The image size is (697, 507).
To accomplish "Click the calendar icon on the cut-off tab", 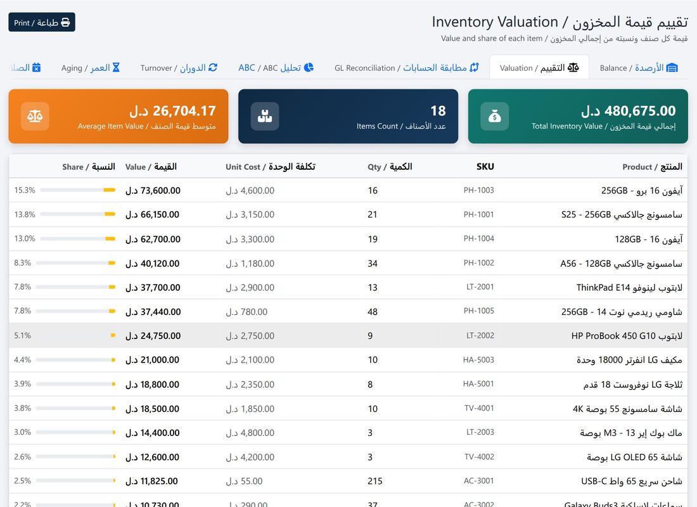I will pos(37,68).
